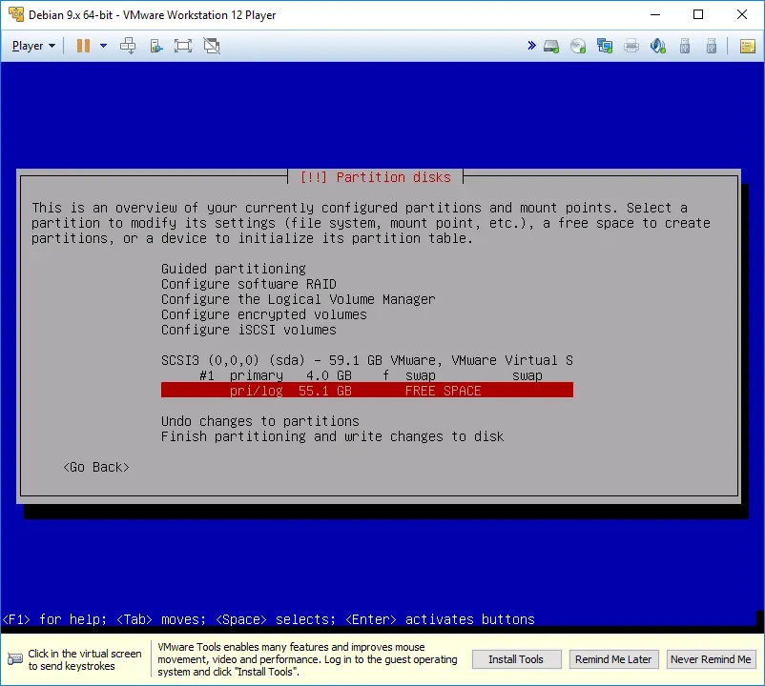Click the printer device icon
Image resolution: width=765 pixels, height=686 pixels.
[631, 47]
